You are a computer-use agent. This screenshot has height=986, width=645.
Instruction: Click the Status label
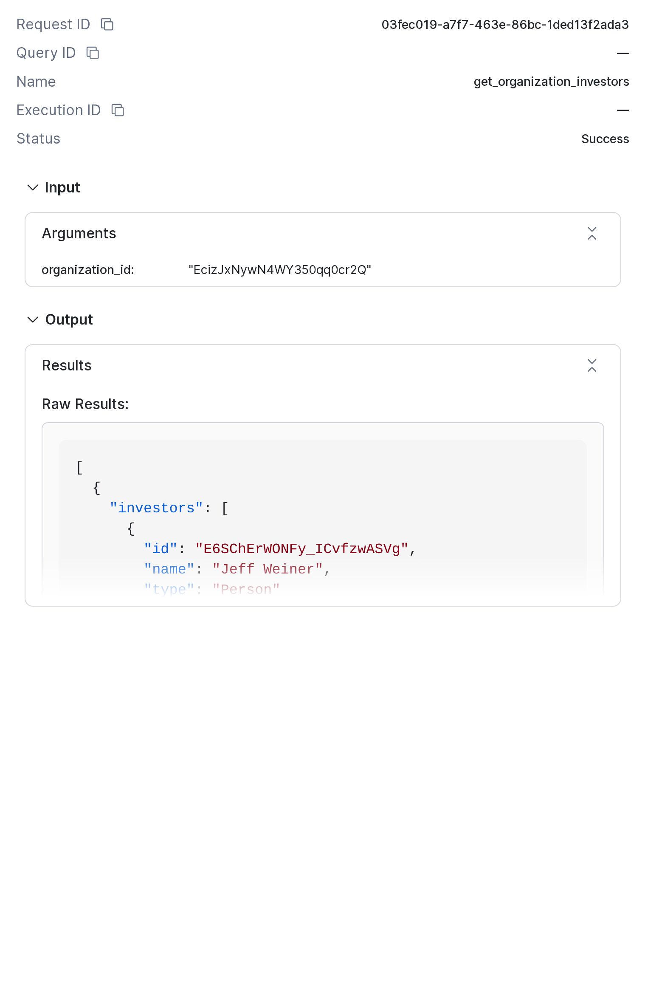[38, 139]
